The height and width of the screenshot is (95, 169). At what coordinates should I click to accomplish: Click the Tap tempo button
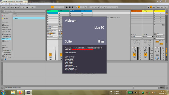8,7
